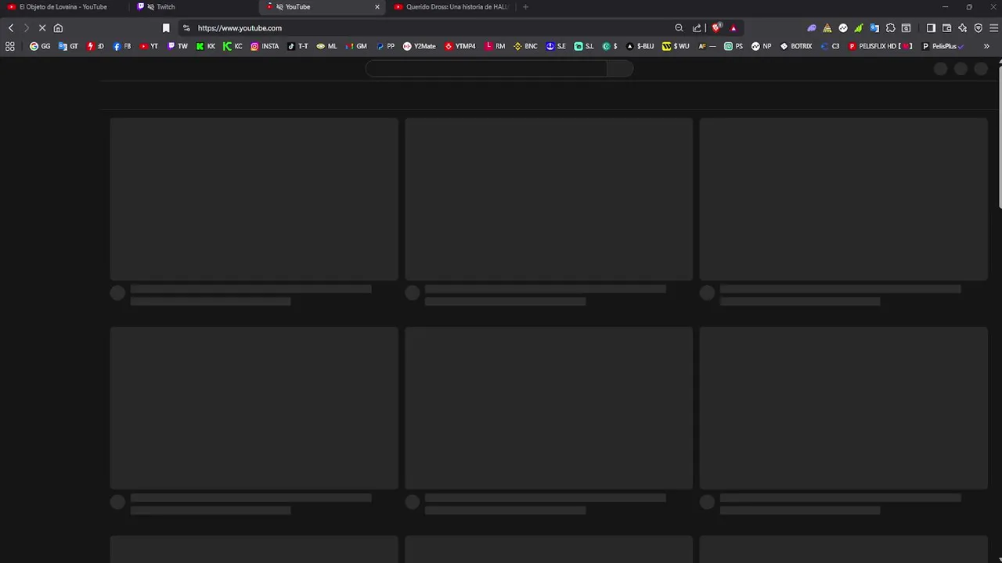Bookmark this page with bookmark icon
The width and height of the screenshot is (1002, 563).
[166, 28]
